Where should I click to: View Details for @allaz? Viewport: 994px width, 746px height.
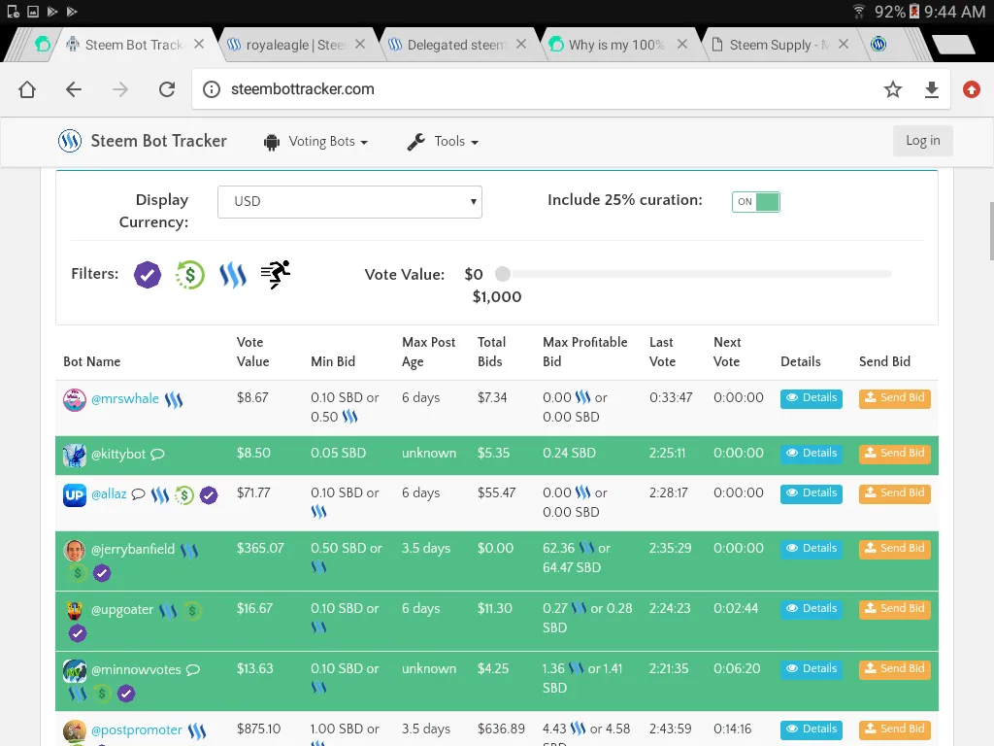812,493
